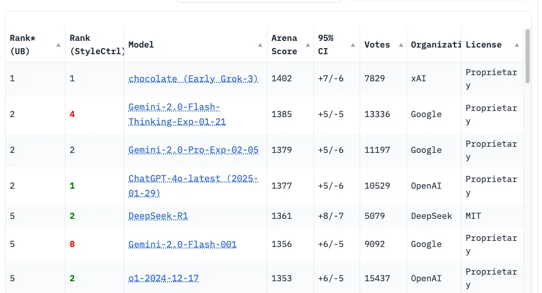Sort by Votes arrow icon

[x=401, y=45]
